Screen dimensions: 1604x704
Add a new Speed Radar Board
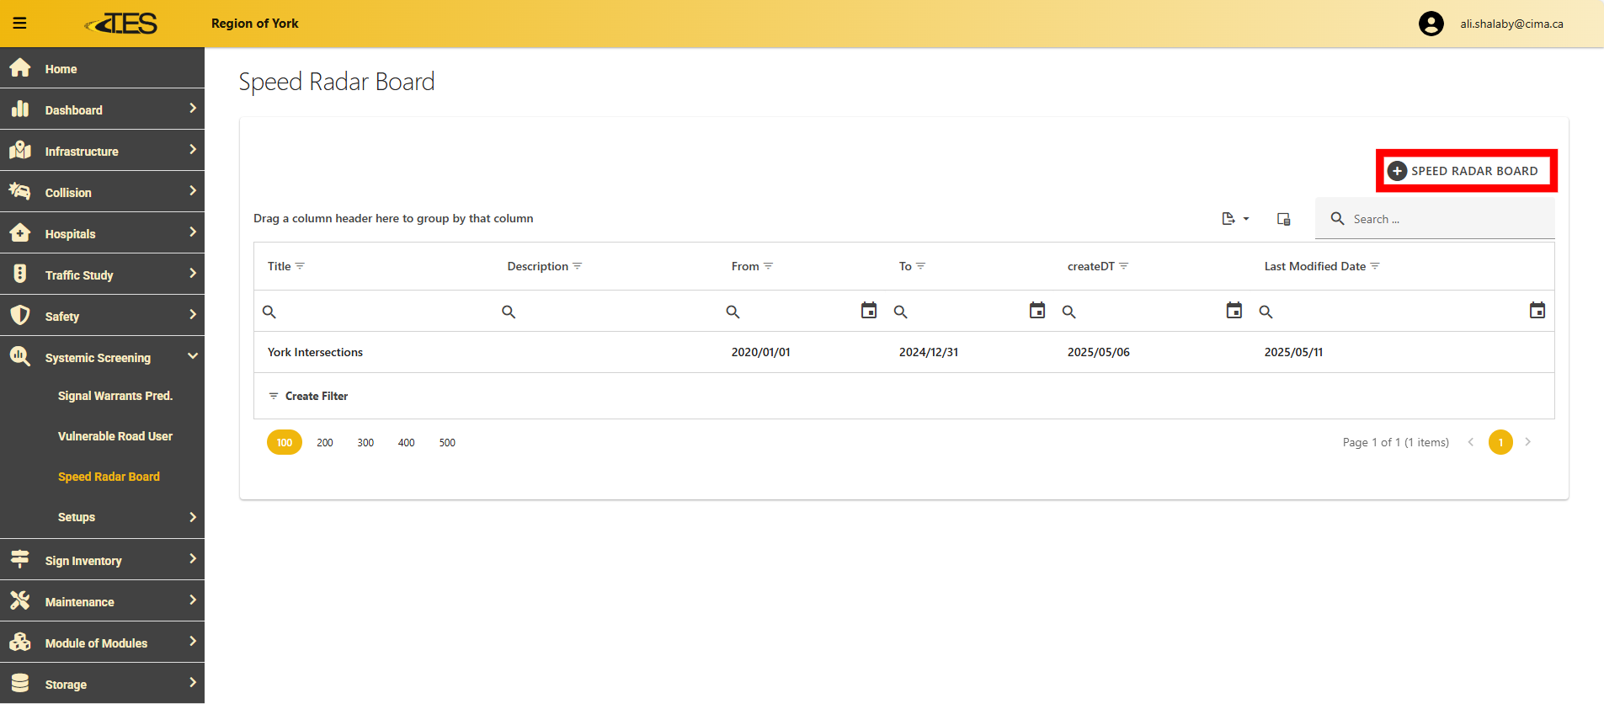(1465, 171)
